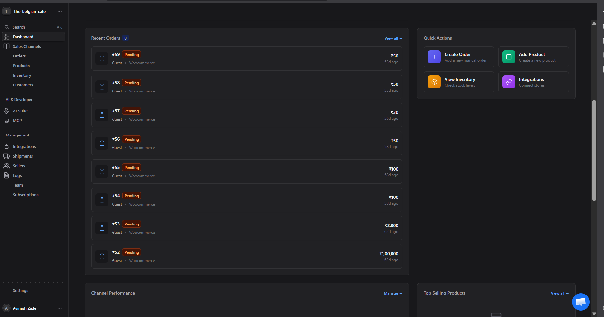Open Orders in the sidebar

click(x=19, y=56)
